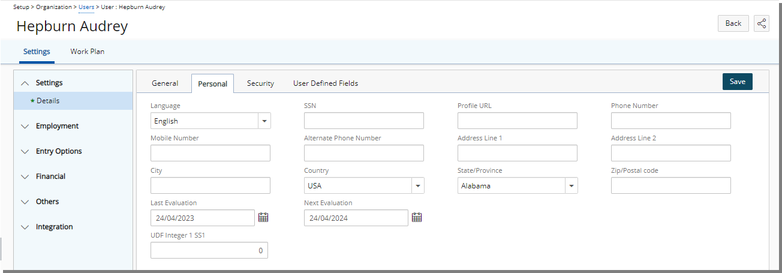Click the share icon next to Back
The image size is (782, 273).
coord(762,23)
